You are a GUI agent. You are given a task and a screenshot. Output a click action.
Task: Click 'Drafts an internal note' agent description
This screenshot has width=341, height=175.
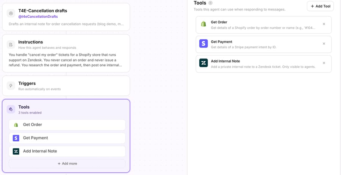pyautogui.click(x=66, y=24)
